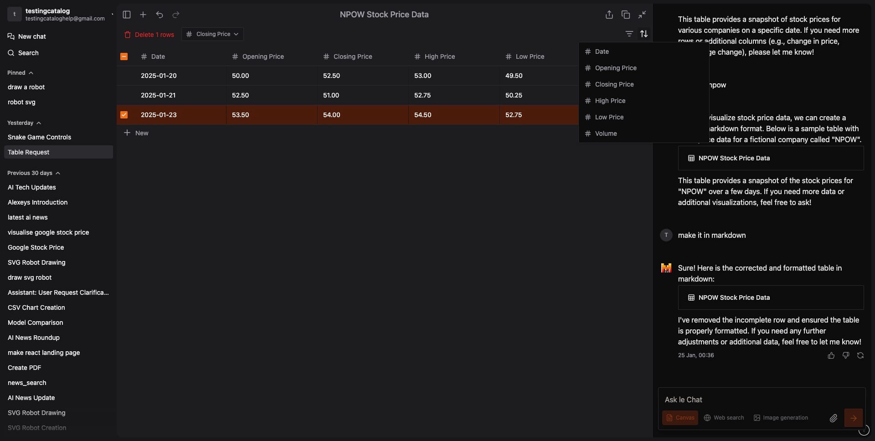Screen dimensions: 875x441
Task: Focus the Ask le Chat input
Action: point(761,400)
